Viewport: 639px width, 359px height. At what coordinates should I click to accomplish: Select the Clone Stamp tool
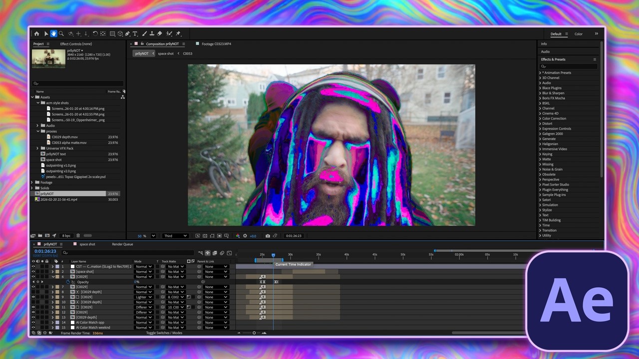click(152, 33)
